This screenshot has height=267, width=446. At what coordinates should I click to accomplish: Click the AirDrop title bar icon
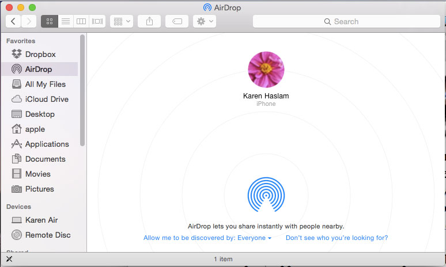coord(207,7)
